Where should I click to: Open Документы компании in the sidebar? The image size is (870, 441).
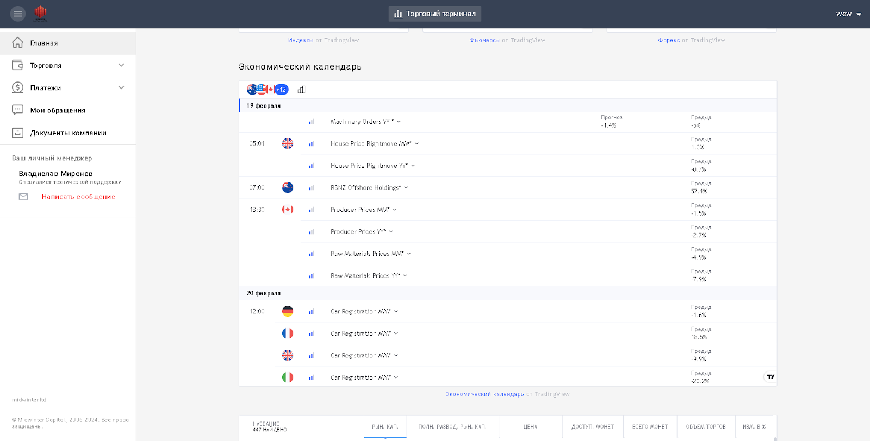(68, 133)
